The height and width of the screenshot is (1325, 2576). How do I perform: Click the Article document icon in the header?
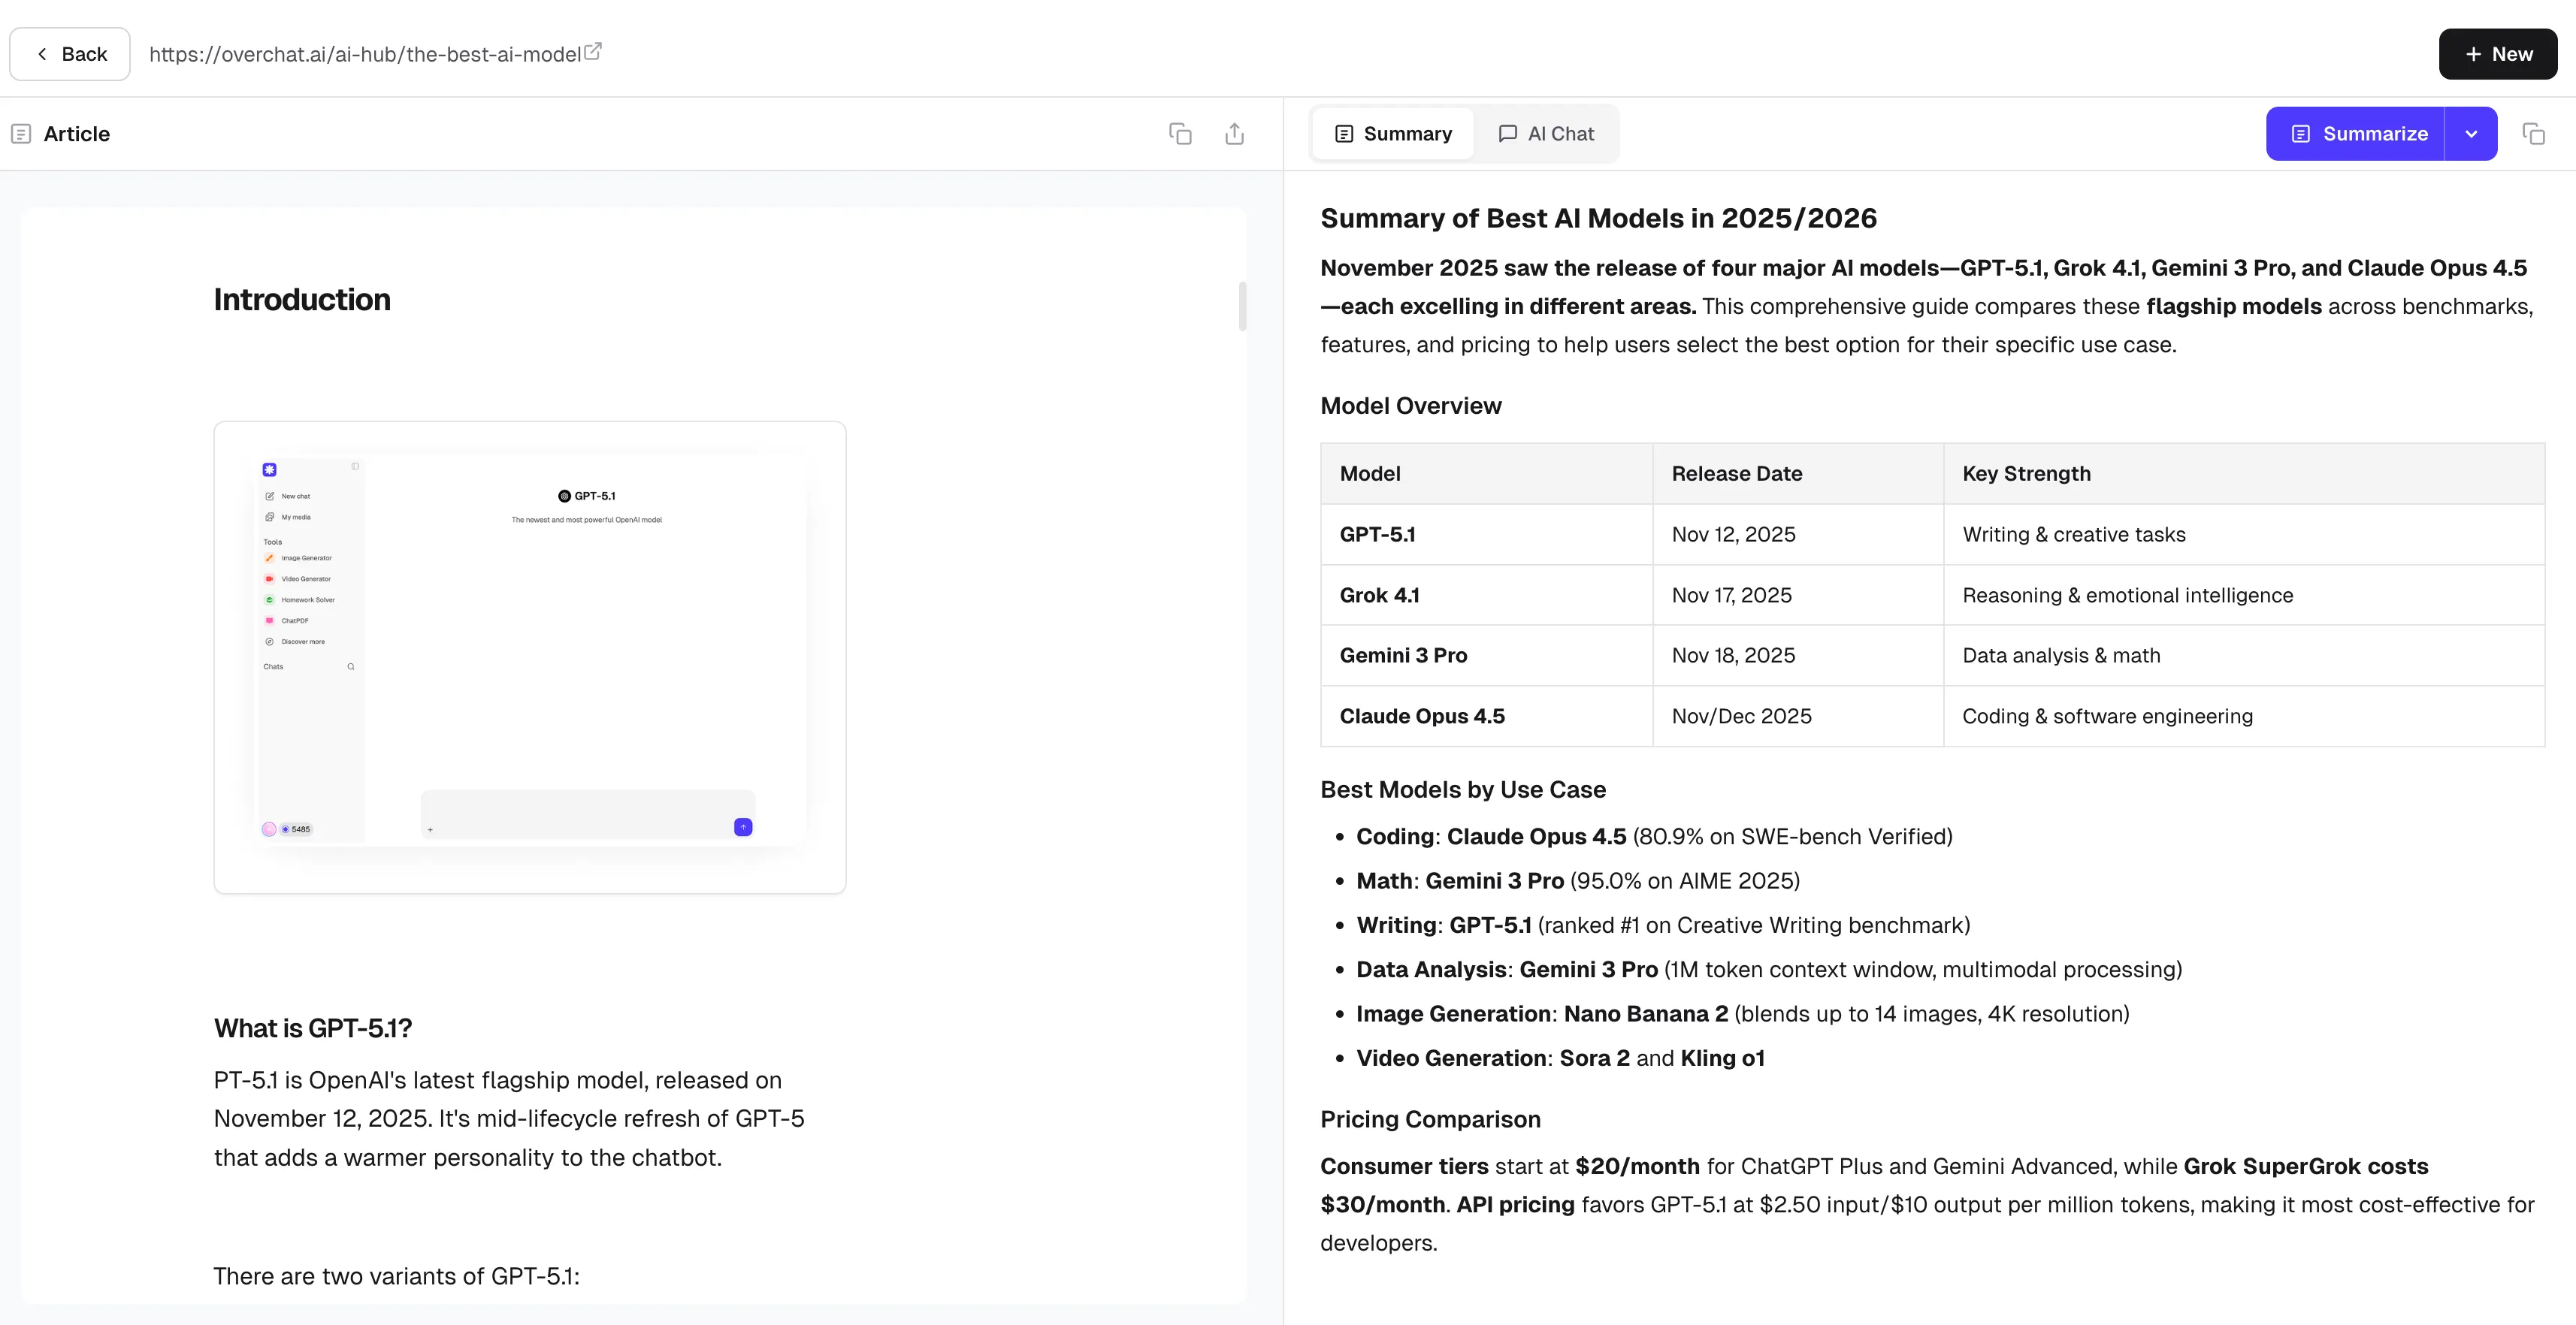20,133
